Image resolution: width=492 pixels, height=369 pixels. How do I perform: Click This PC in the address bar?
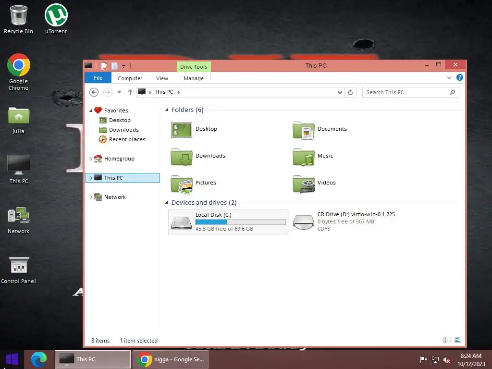tap(164, 92)
